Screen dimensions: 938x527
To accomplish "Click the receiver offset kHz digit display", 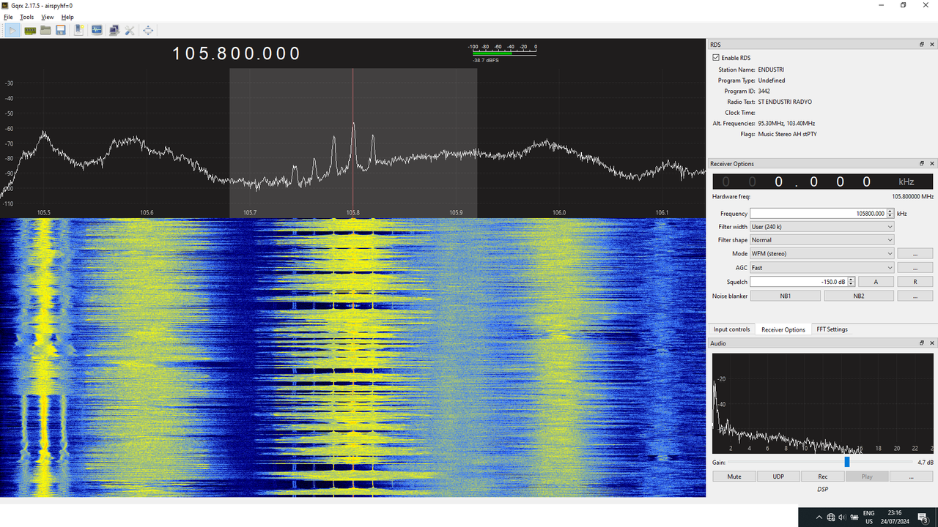I will [x=822, y=182].
